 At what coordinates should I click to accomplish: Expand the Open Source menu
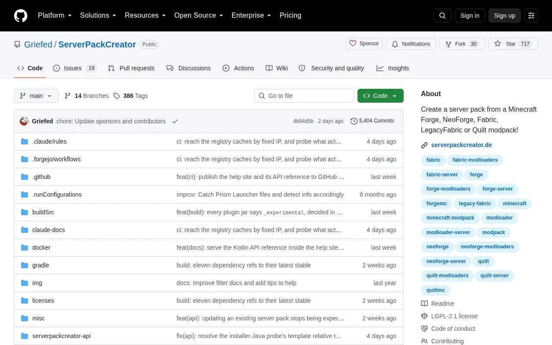pos(199,16)
